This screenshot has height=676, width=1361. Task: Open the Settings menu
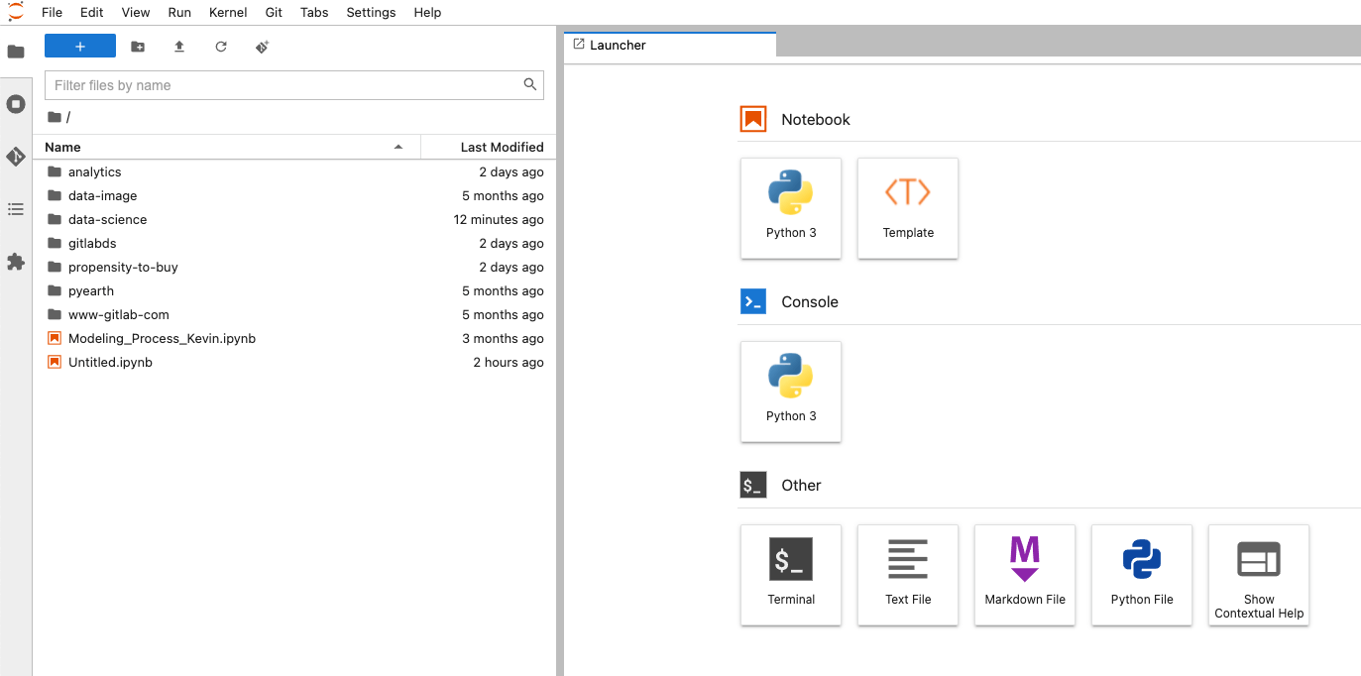[x=371, y=12]
